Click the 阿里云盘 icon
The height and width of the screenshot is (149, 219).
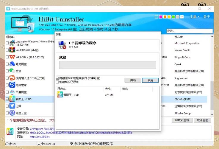[x=12, y=113]
